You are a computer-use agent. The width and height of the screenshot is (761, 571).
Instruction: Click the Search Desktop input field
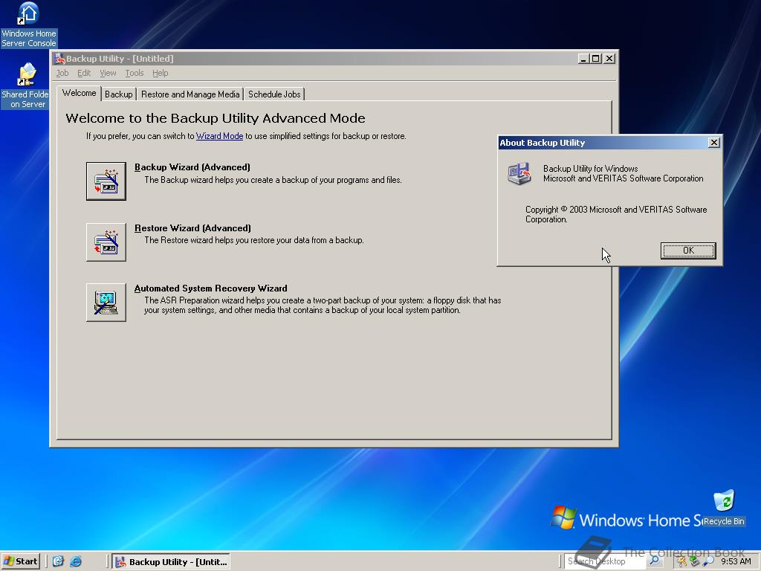pos(605,561)
